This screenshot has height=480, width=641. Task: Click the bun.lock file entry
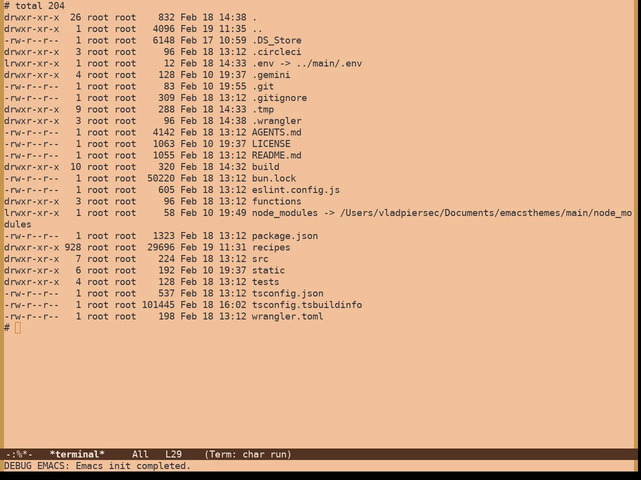click(x=274, y=178)
